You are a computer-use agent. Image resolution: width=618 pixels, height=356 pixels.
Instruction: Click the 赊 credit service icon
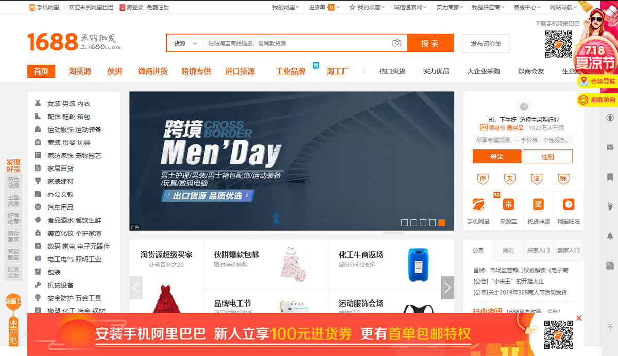[x=564, y=178]
